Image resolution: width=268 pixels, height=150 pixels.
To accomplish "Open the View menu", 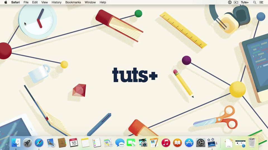I will [44, 2].
